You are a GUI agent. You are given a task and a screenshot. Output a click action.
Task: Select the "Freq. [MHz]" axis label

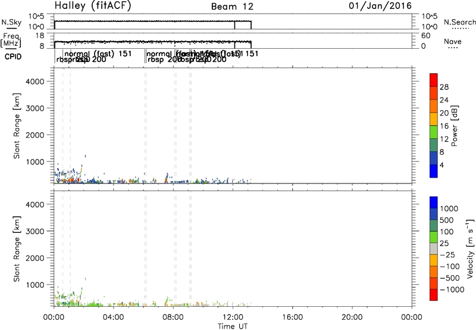pos(11,40)
